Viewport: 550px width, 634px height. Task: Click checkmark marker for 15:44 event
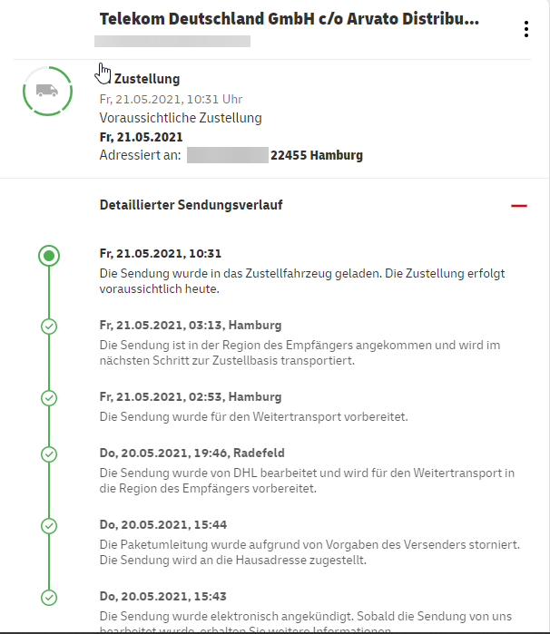pyautogui.click(x=49, y=526)
